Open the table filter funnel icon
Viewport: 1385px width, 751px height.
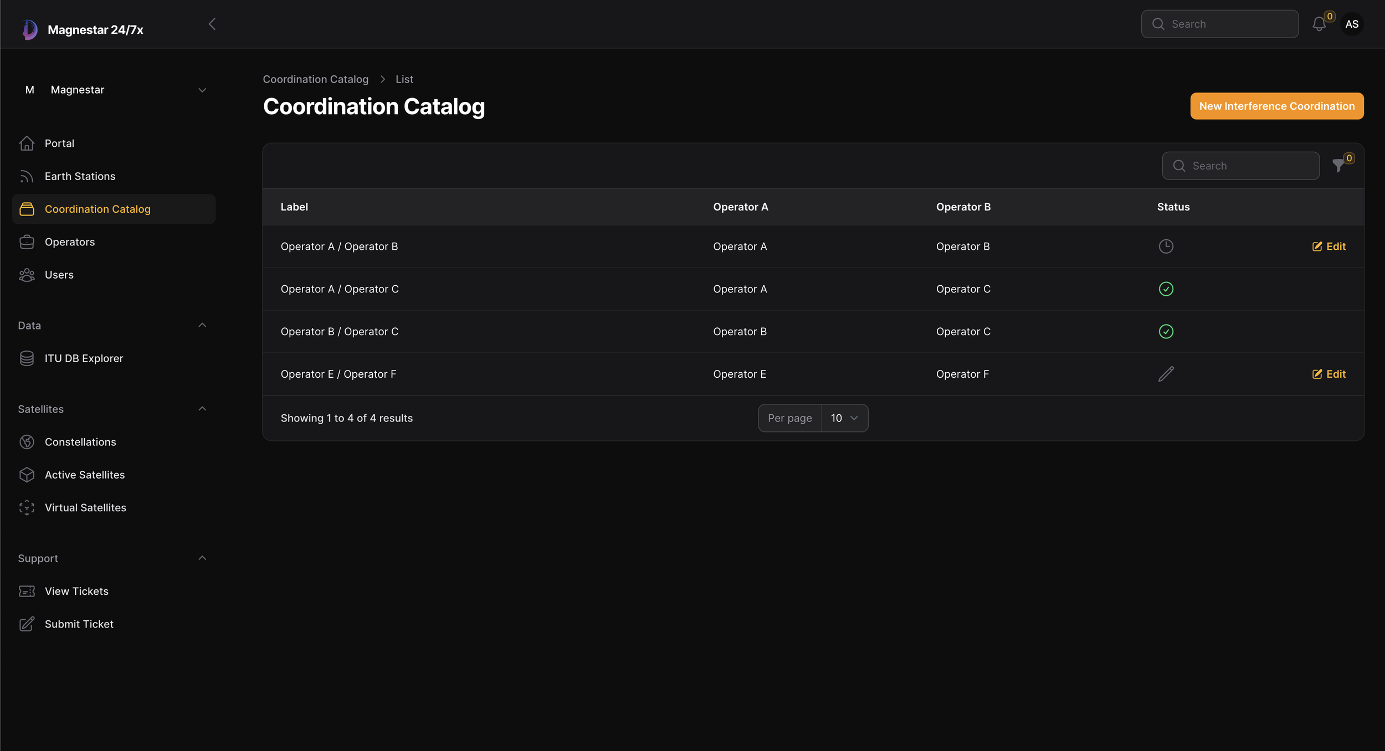click(x=1338, y=166)
